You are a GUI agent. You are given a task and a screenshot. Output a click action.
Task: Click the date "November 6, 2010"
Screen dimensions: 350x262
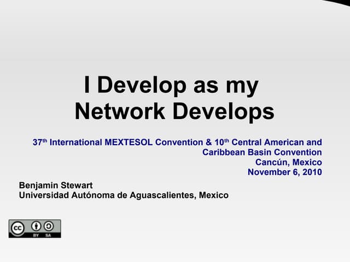[284, 172]
